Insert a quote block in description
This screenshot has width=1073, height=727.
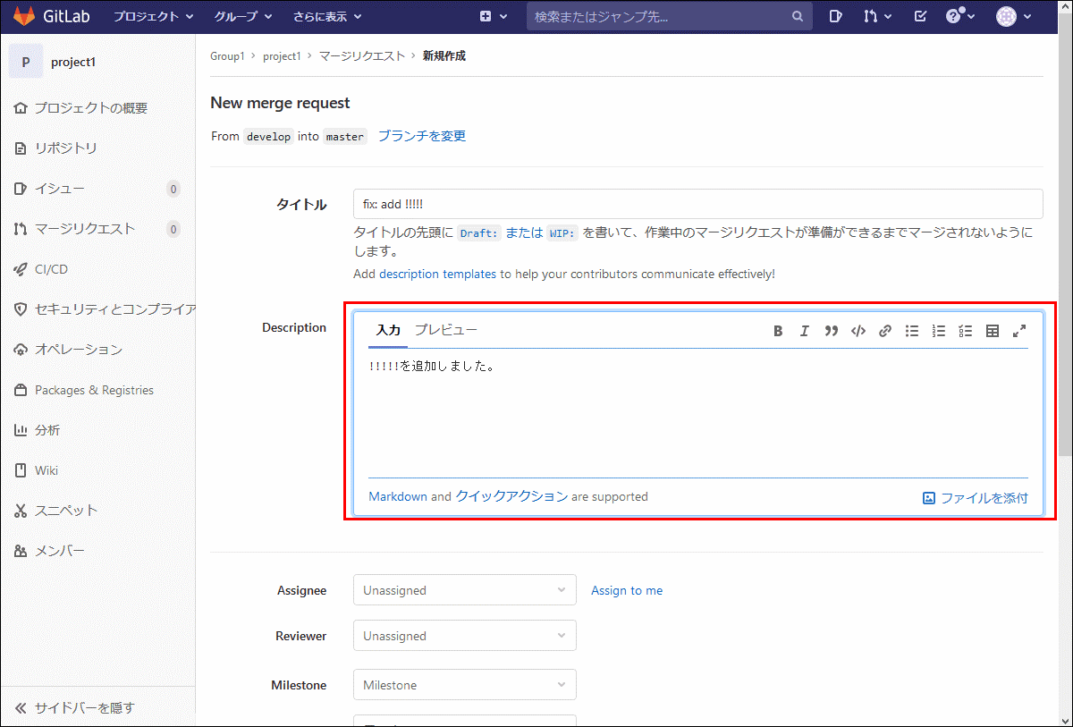[x=831, y=331]
